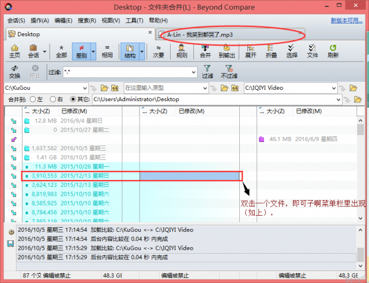Open the 会话 sessions briefcase icon
Image resolution: width=369 pixels, height=283 pixels.
33,51
